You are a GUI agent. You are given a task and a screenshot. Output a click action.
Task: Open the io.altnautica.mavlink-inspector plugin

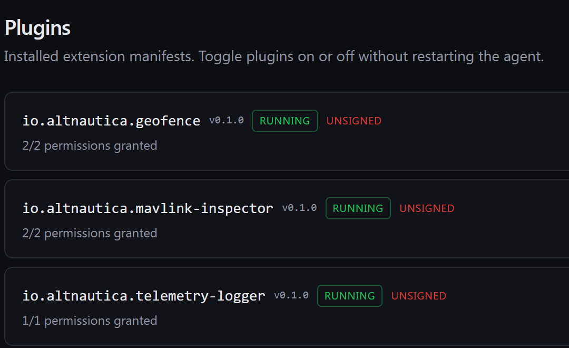[x=148, y=208]
